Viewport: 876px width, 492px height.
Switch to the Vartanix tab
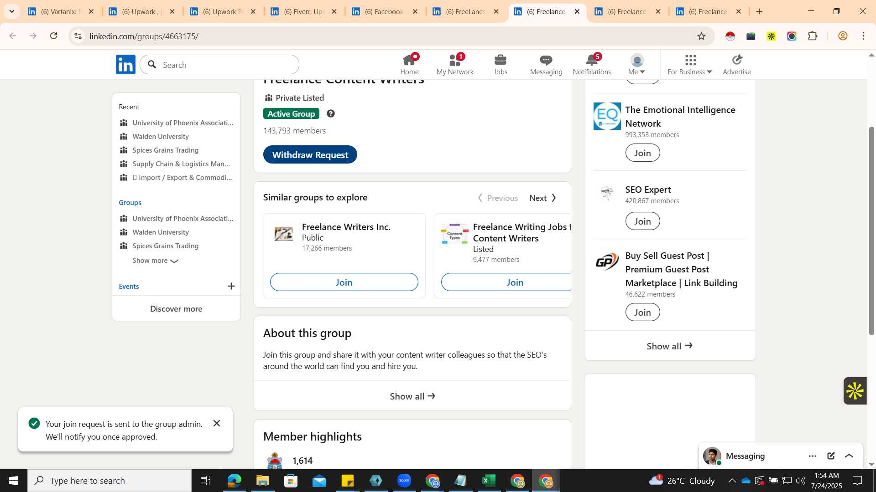tap(61, 11)
